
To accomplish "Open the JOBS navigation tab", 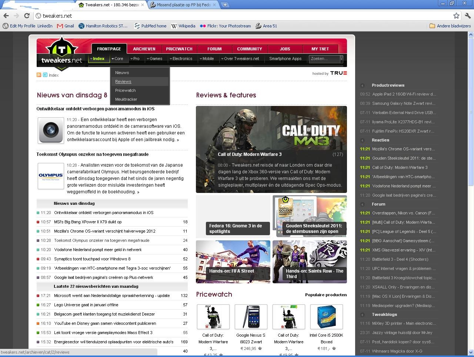I will [285, 49].
